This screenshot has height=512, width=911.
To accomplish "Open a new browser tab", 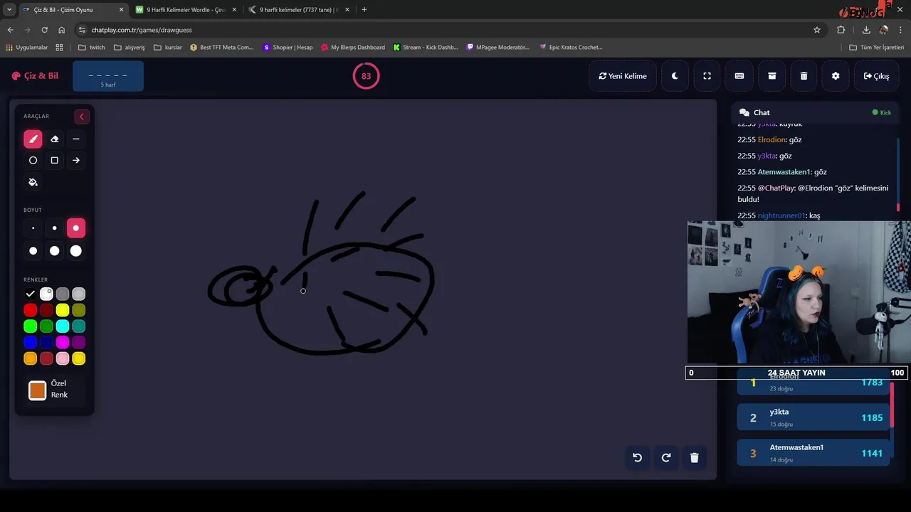I will tap(364, 10).
